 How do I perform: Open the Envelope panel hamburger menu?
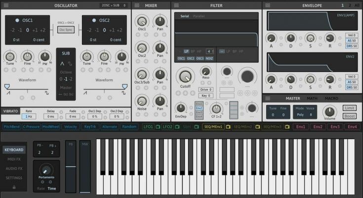268,5
